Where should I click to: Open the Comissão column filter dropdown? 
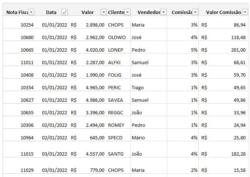(x=195, y=12)
